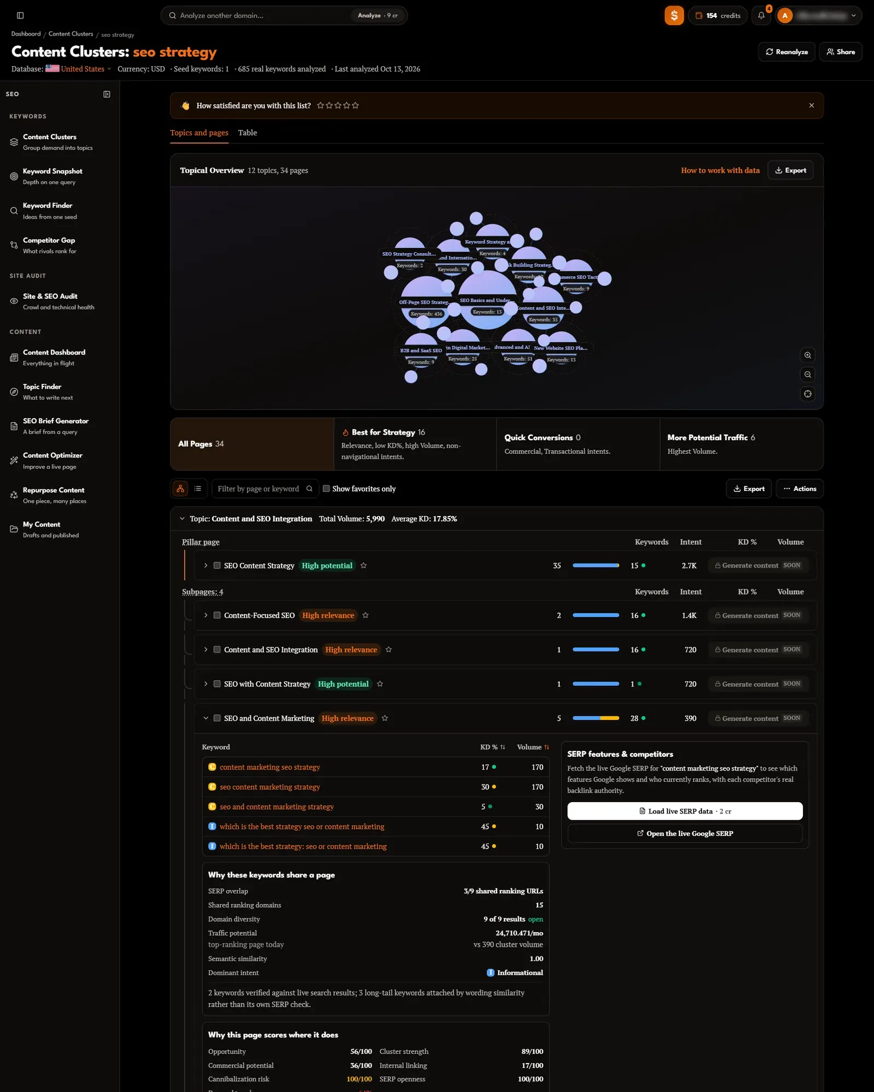Select the Best for Strategy filter tab
The image size is (874, 1092).
[415, 444]
